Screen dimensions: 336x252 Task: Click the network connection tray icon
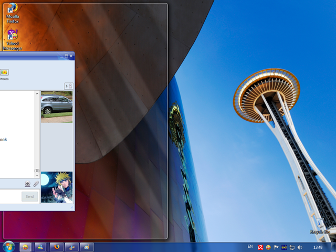[x=292, y=247]
